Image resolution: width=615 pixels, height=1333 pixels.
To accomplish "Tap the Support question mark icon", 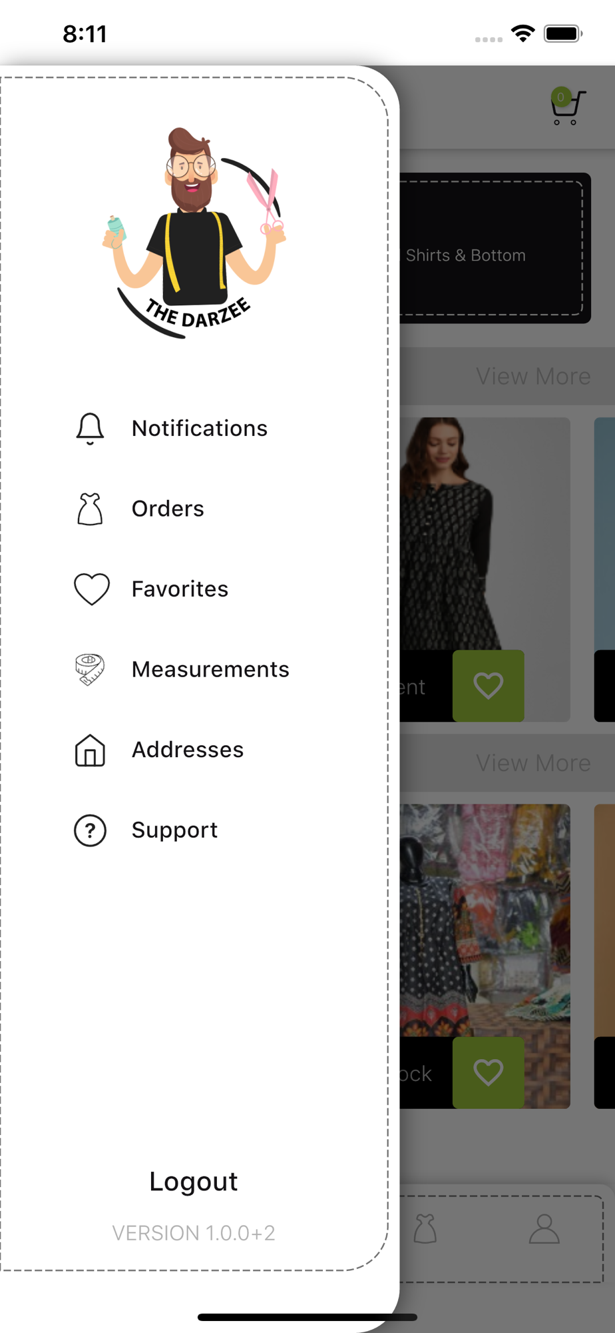I will point(90,830).
